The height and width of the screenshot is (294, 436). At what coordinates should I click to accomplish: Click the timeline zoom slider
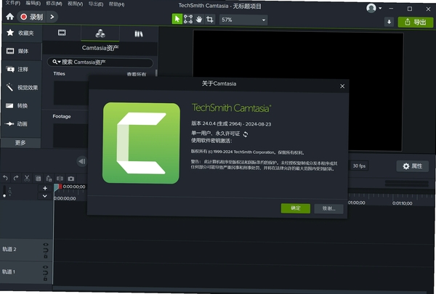4,191
